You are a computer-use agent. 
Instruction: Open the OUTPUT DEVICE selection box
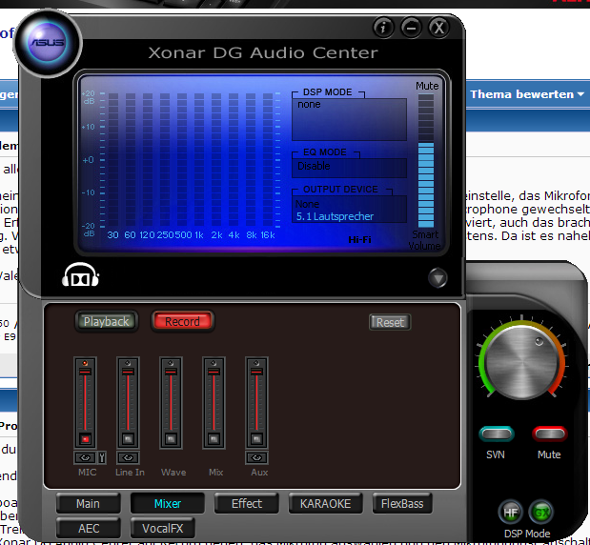[x=349, y=209]
